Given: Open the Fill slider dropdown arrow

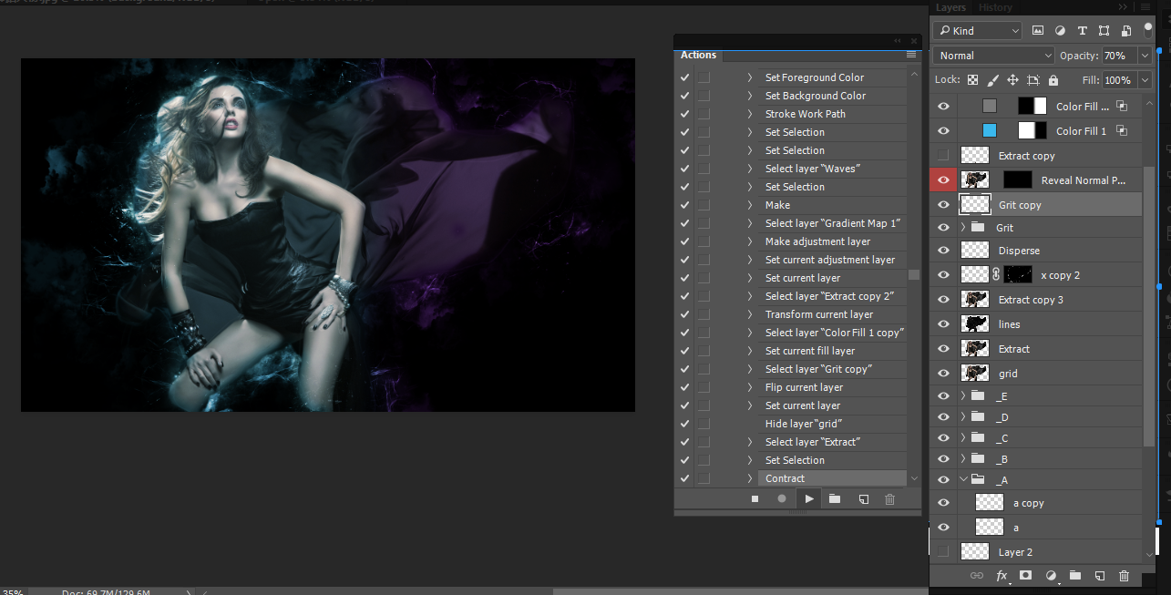Looking at the screenshot, I should click(1145, 80).
